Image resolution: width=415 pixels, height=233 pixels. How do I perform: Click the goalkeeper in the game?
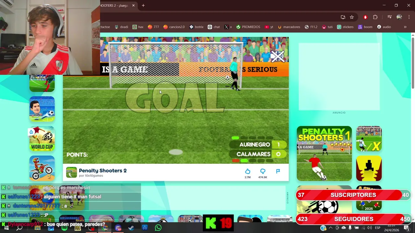tap(235, 74)
